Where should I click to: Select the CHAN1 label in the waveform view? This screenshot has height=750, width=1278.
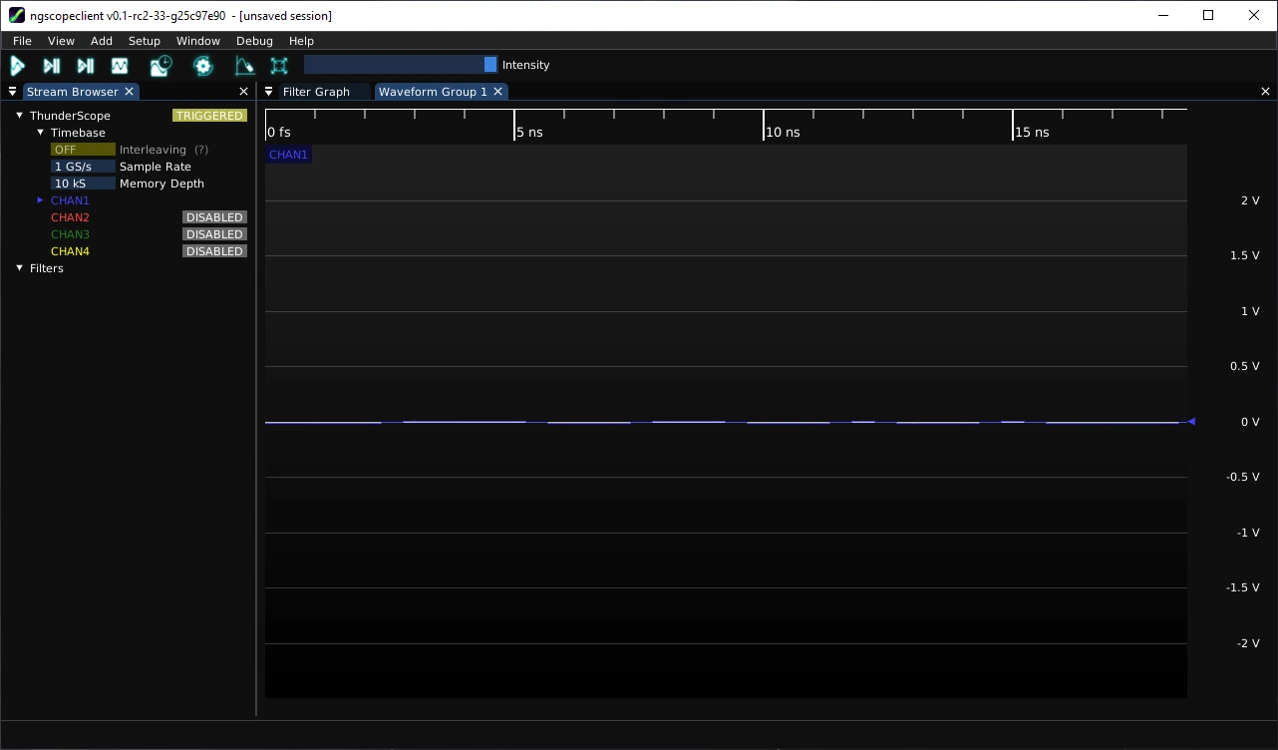[x=287, y=154]
